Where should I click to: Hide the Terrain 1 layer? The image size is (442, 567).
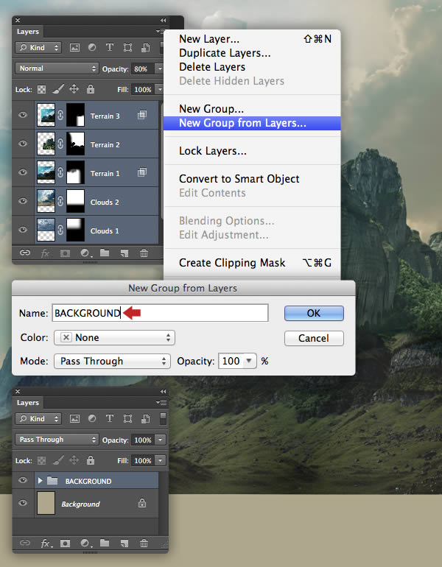pos(23,172)
